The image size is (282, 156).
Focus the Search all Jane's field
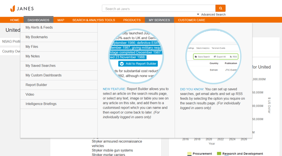(159, 9)
